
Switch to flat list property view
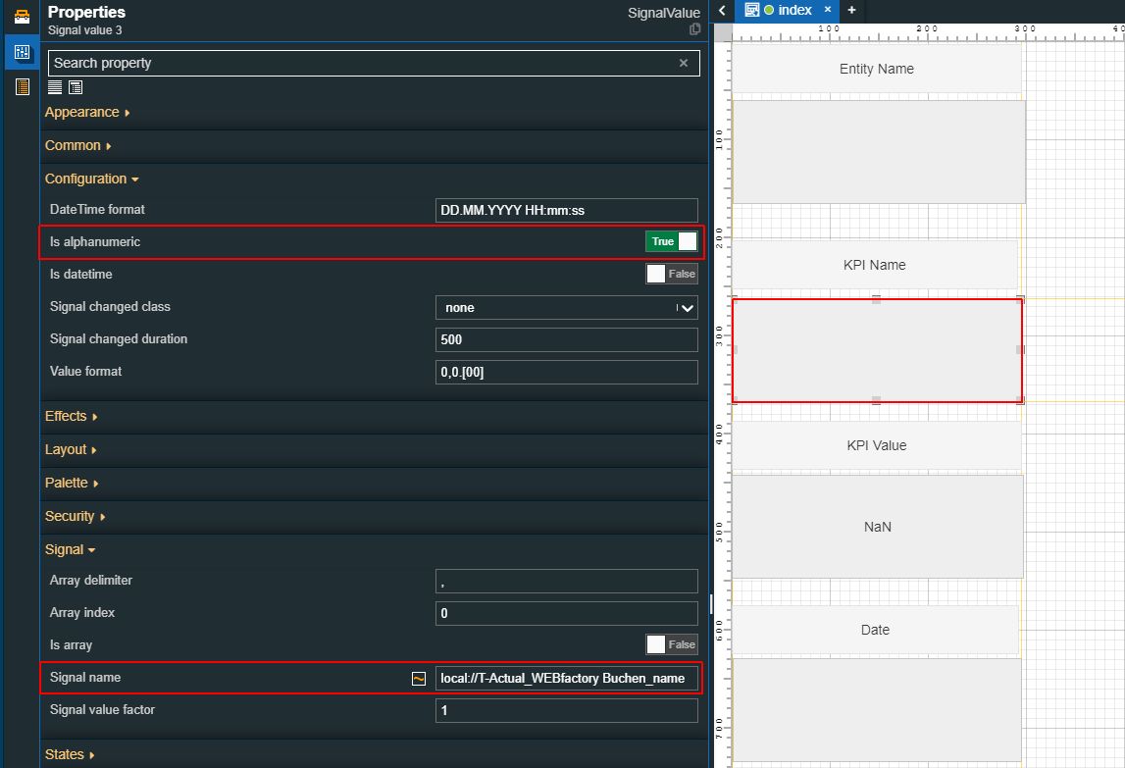click(x=55, y=87)
